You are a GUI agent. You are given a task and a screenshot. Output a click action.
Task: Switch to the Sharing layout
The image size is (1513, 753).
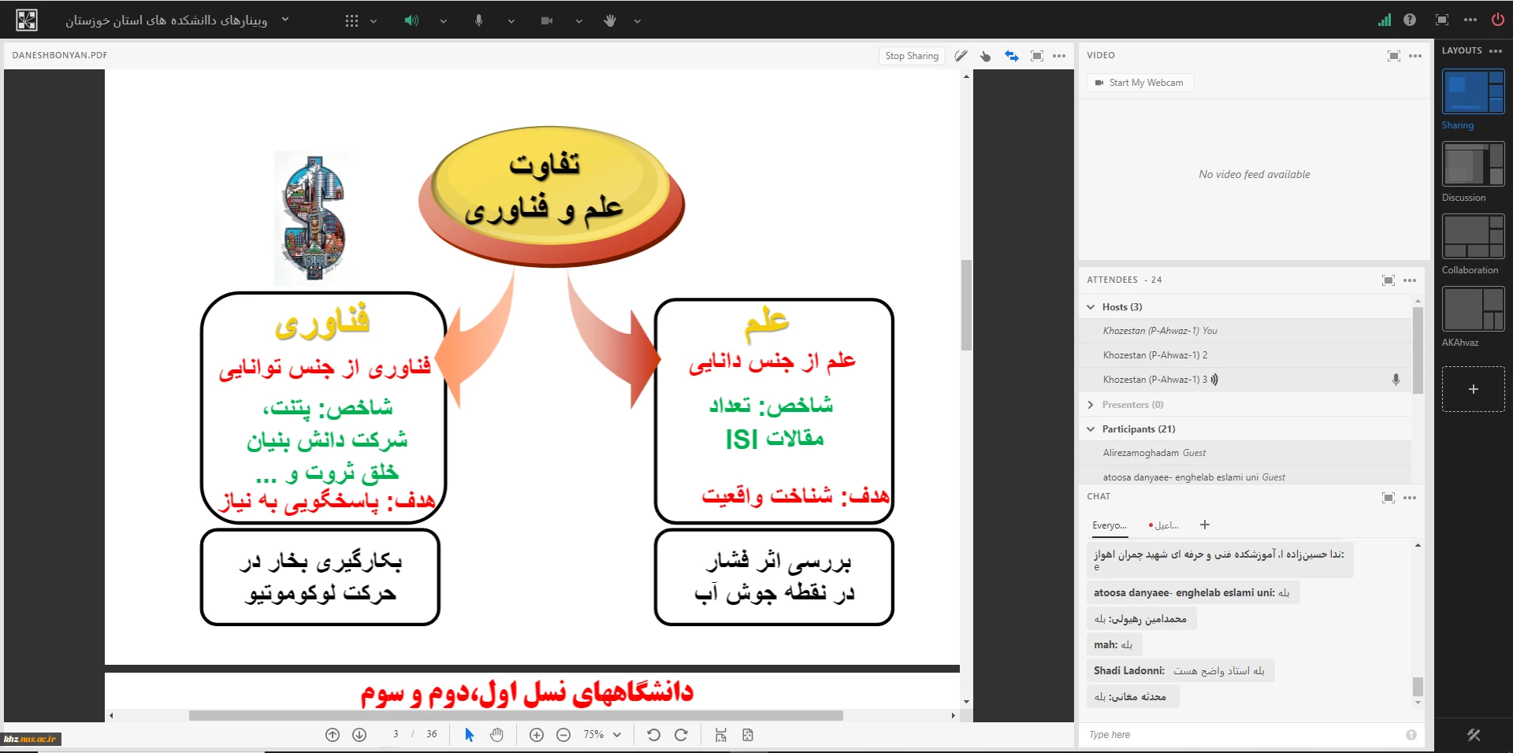tap(1473, 92)
